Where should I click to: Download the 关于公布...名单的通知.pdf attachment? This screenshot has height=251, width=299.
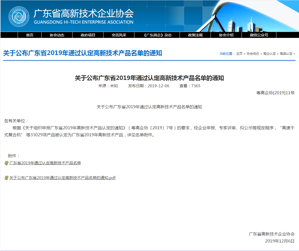[62, 178]
